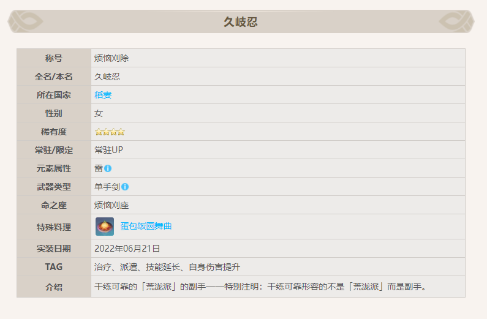Click the 稀有度 row label
This screenshot has height=319, width=487.
(54, 132)
